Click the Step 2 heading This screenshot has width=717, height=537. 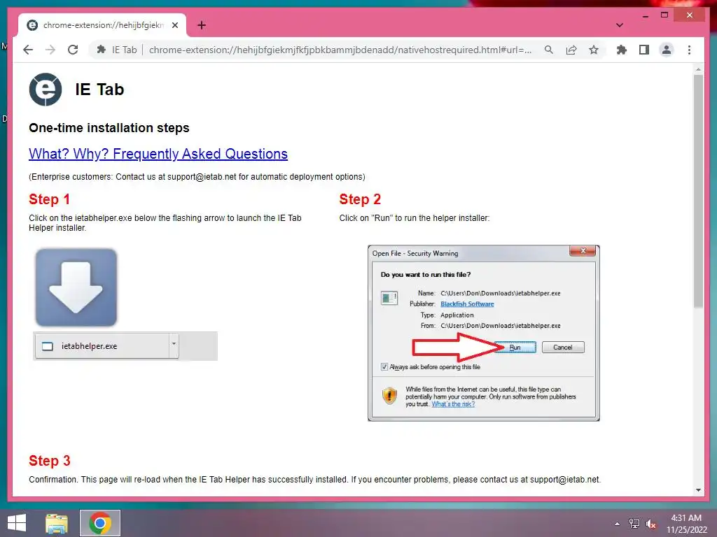(x=360, y=199)
